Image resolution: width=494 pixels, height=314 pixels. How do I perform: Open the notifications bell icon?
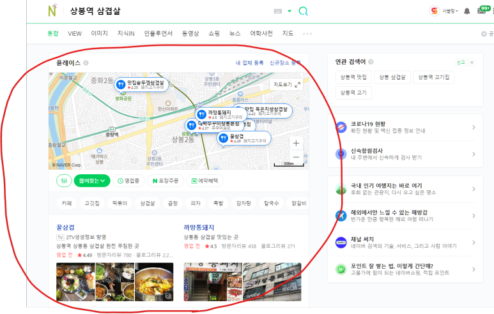tap(467, 11)
